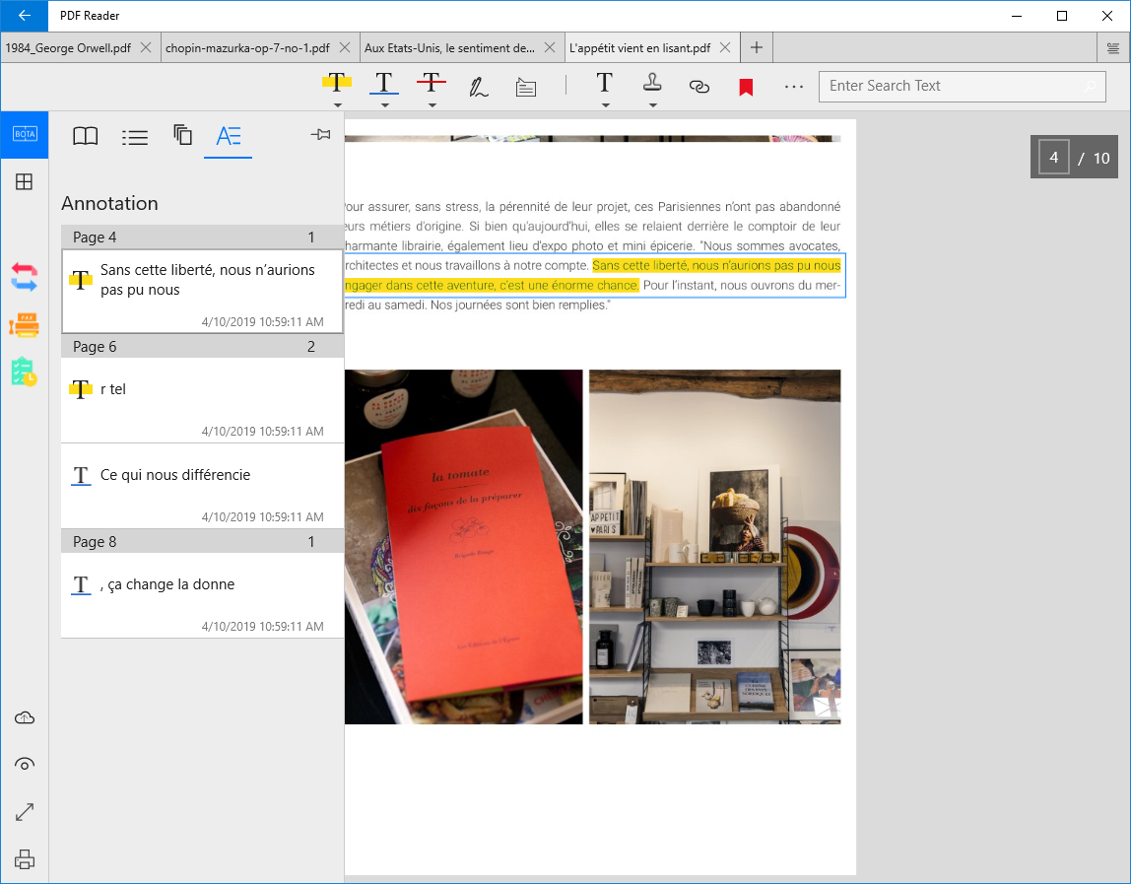Screen dimensions: 1131x884
Task: Go back with the arrow button
Action: [x=25, y=15]
